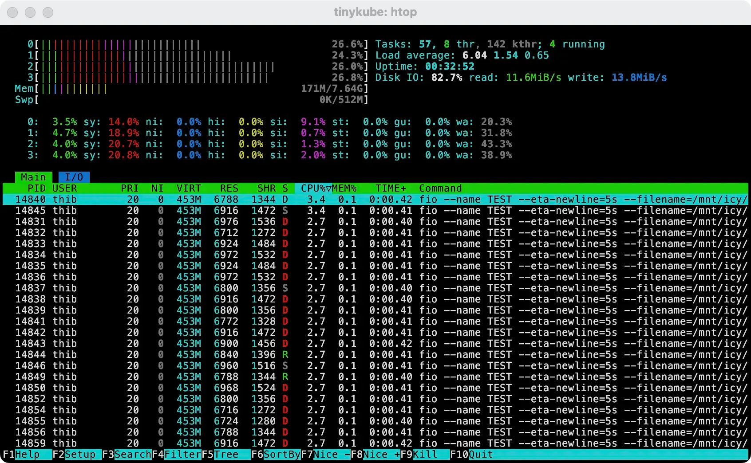Open the F2Setup configuration screen
The height and width of the screenshot is (463, 751).
tap(74, 454)
